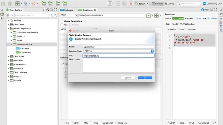
Task: Expand the Profiles tree node
Action: (x=8, y=20)
